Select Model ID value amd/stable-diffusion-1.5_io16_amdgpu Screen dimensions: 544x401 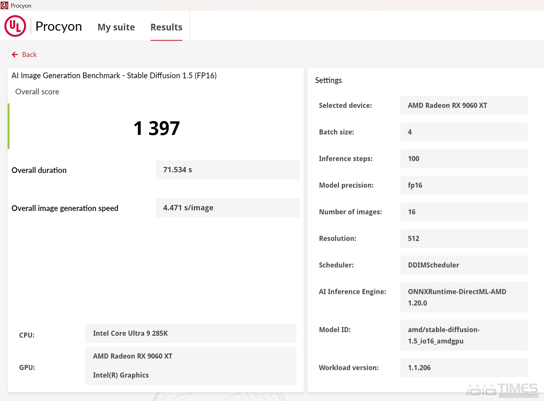pyautogui.click(x=464, y=335)
